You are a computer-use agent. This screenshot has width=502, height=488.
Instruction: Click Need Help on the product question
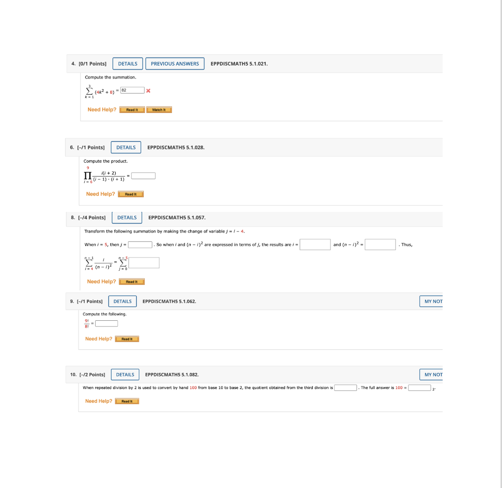click(100, 194)
